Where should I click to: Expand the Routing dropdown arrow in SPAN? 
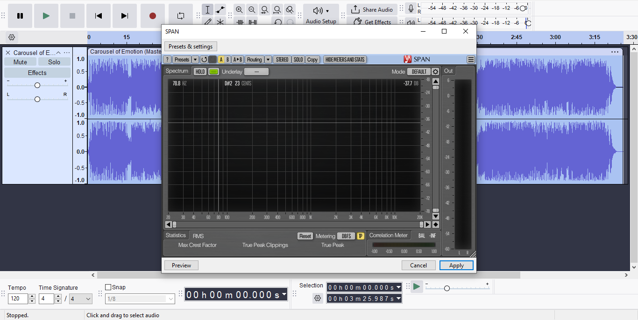click(268, 60)
